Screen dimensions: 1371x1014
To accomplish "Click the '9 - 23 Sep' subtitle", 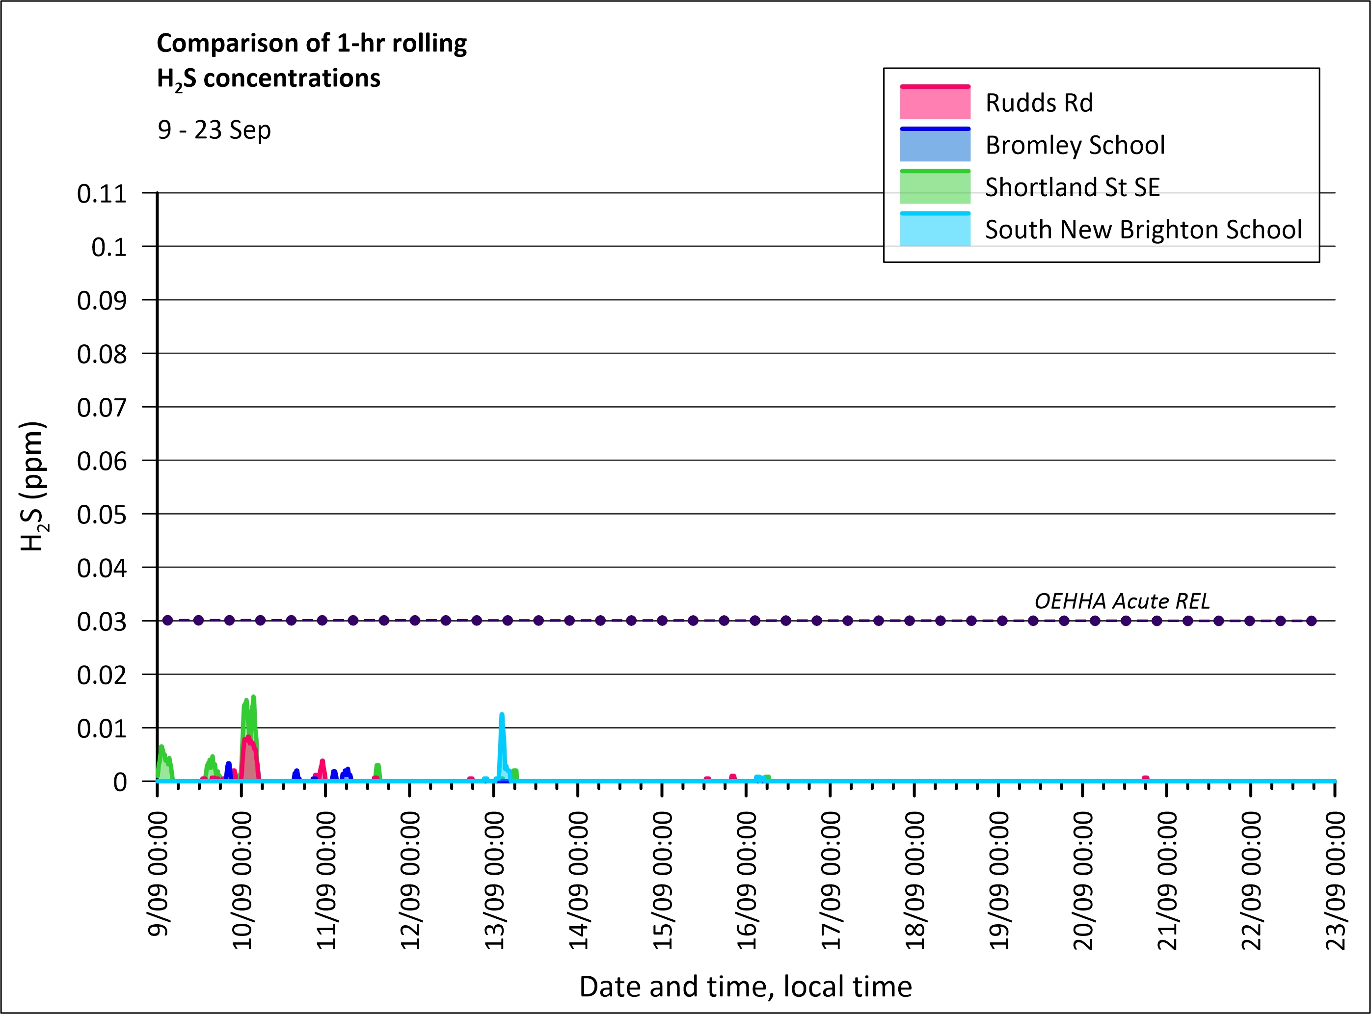I will coord(214,130).
